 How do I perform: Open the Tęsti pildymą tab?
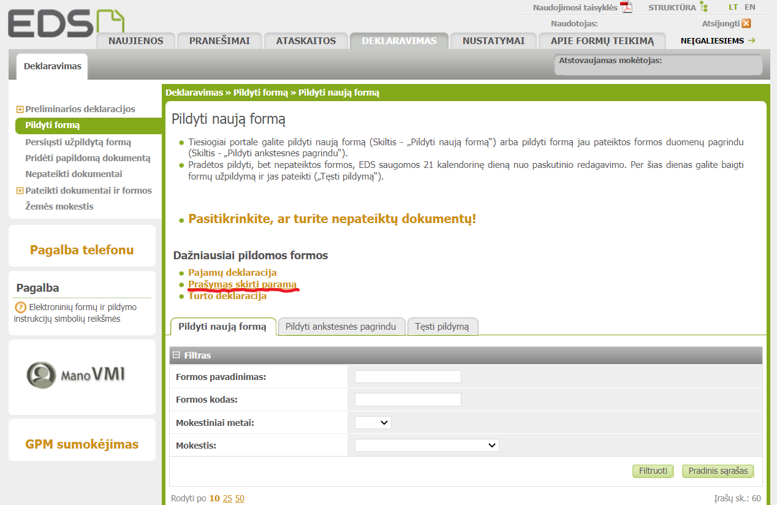point(442,327)
